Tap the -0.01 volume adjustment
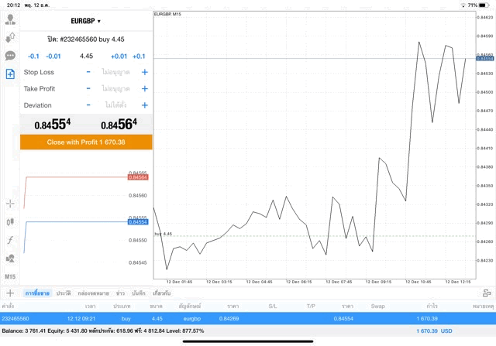The width and height of the screenshot is (496, 346). (x=53, y=57)
